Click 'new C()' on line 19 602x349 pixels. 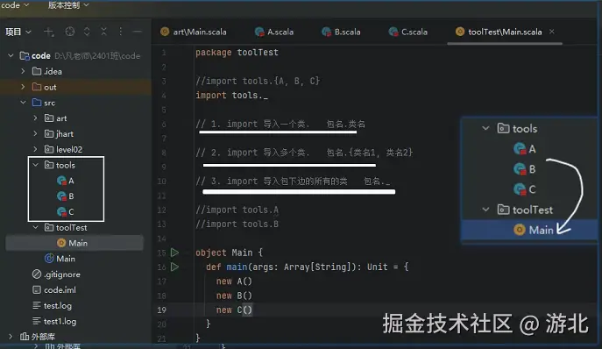pyautogui.click(x=234, y=310)
